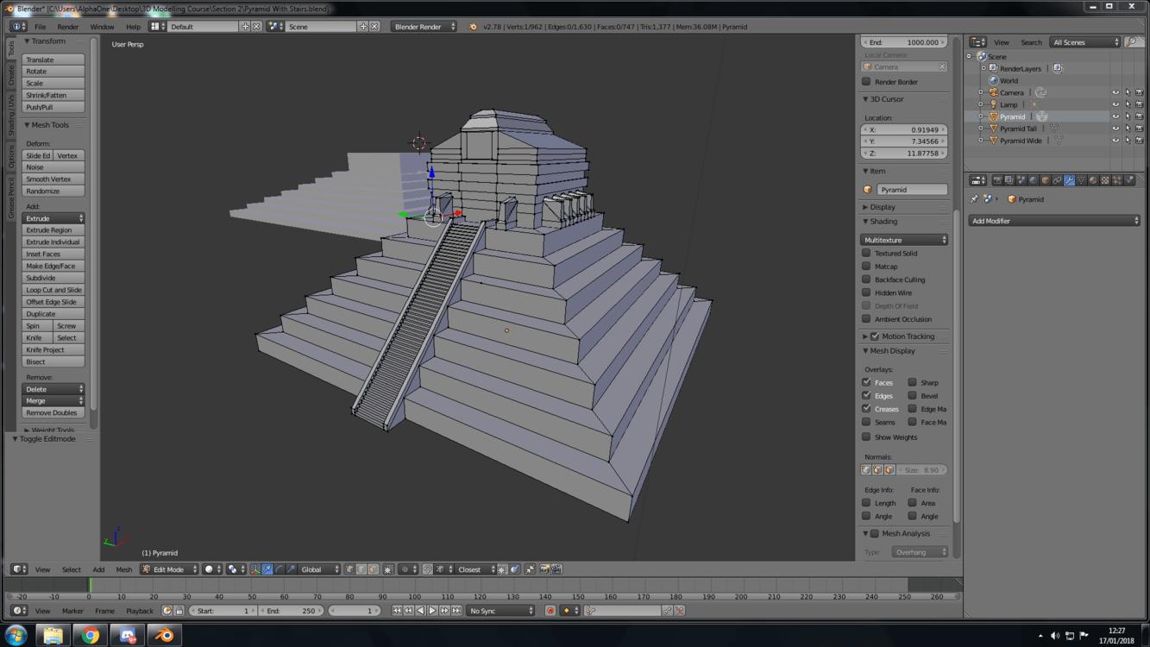Open Chrome from the Windows taskbar

[90, 636]
